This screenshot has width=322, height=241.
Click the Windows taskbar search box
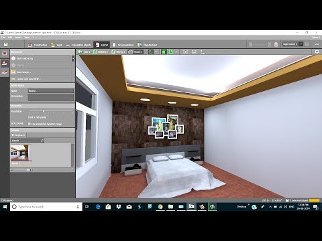pos(46,207)
